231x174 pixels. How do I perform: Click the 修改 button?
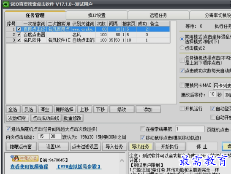coord(122,110)
